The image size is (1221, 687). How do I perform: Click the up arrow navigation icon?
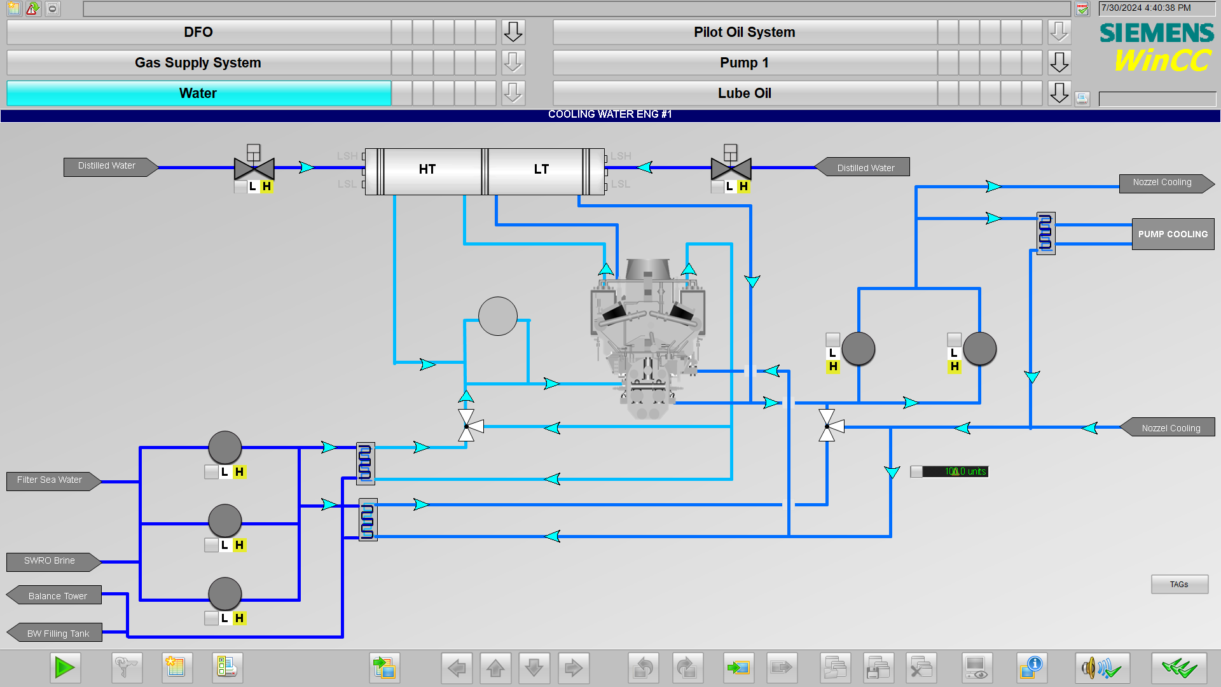pyautogui.click(x=495, y=667)
